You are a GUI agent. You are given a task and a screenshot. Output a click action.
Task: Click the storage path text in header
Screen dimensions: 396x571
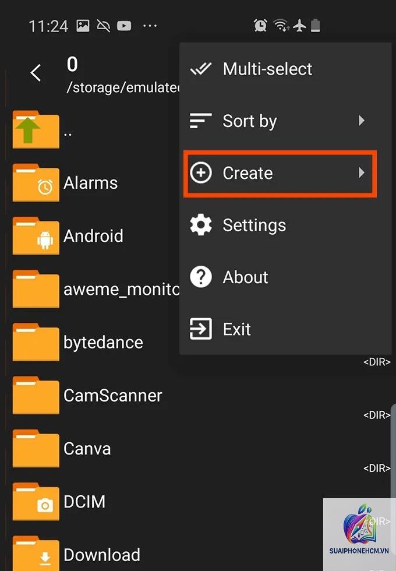tap(123, 88)
